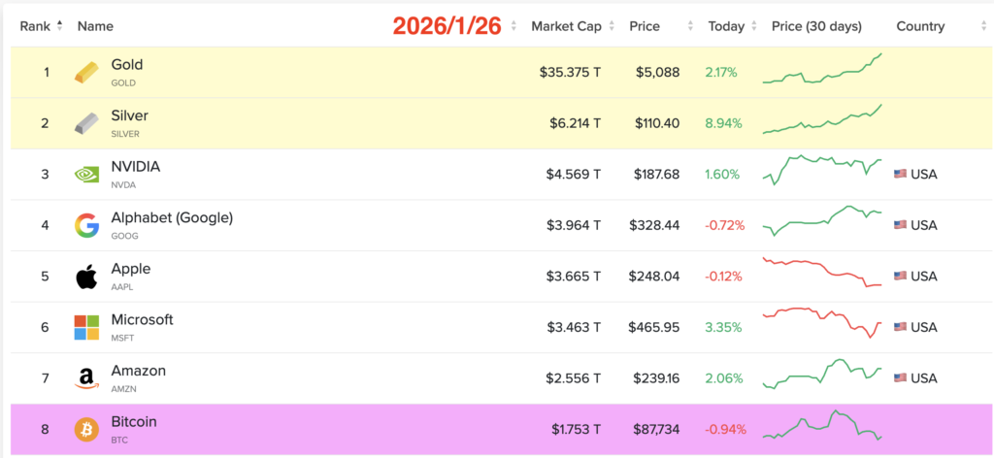Sort by Country column header

(920, 26)
